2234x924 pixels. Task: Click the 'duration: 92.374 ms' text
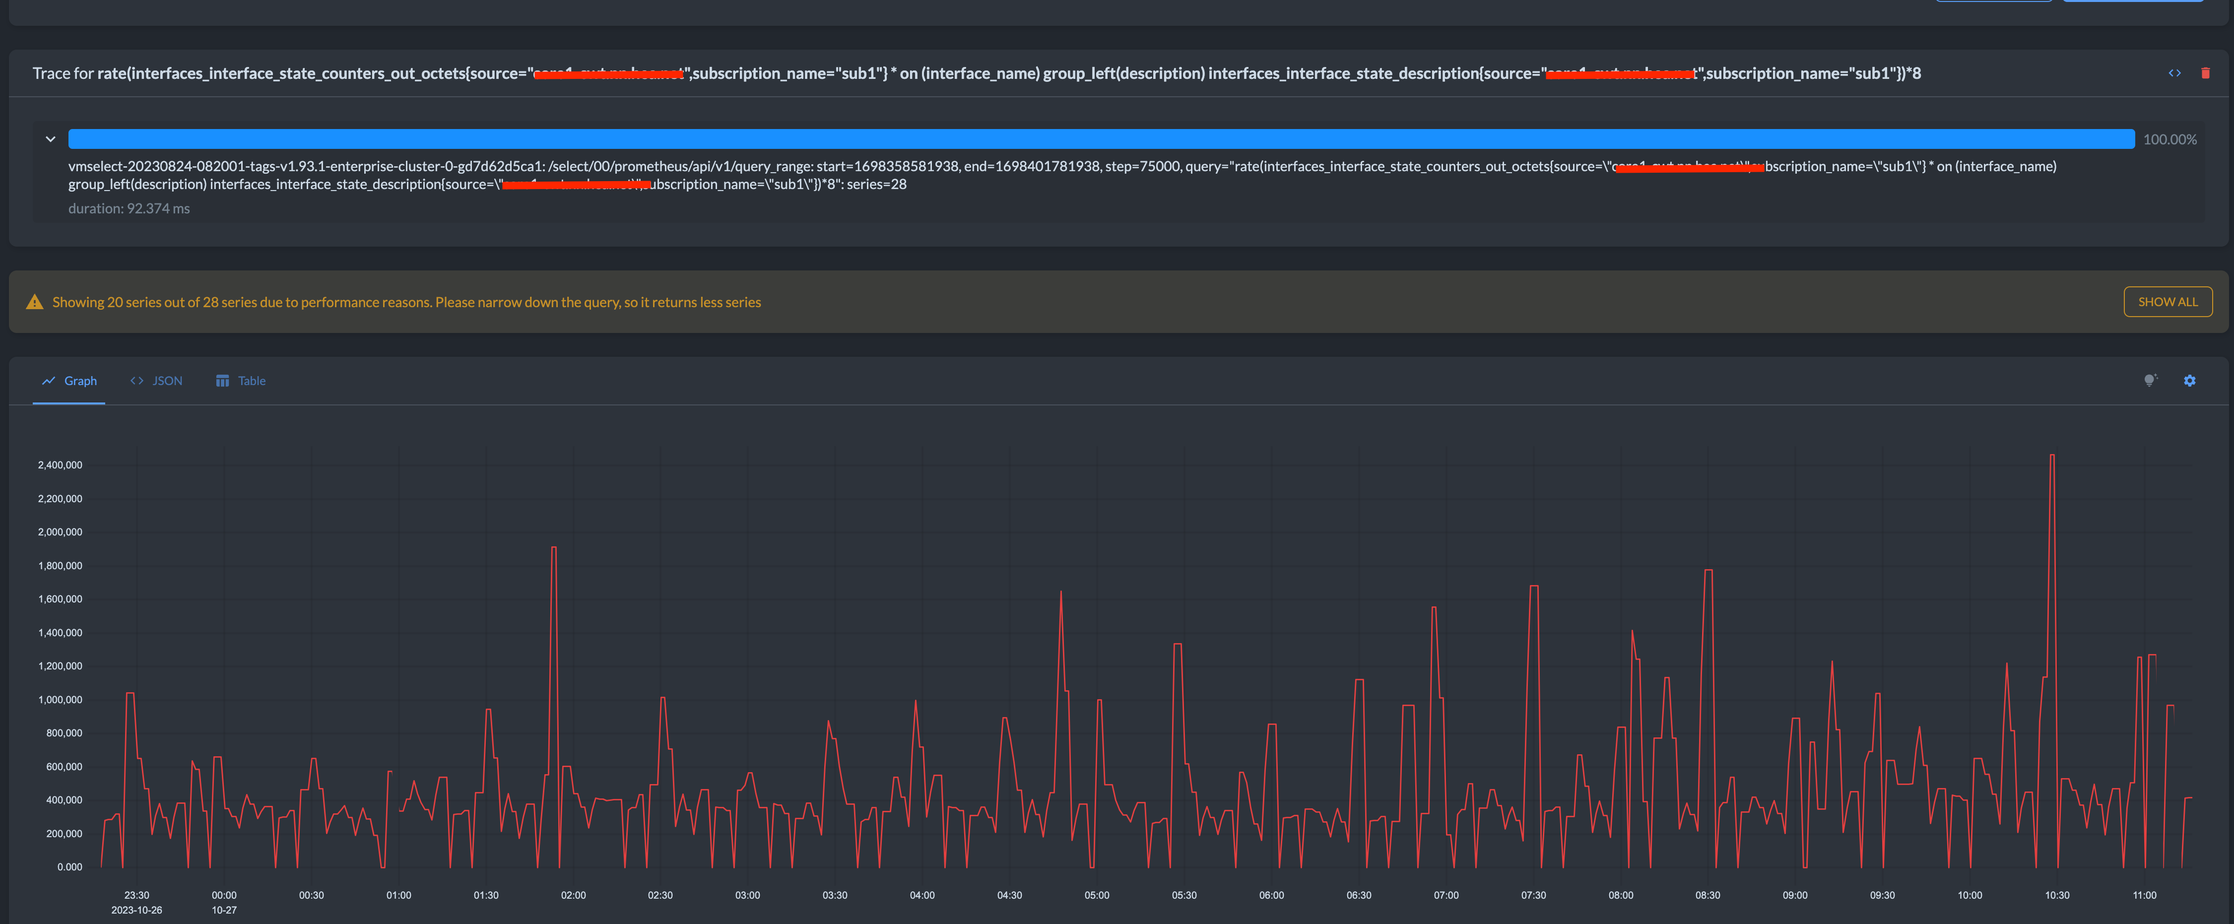click(x=129, y=208)
